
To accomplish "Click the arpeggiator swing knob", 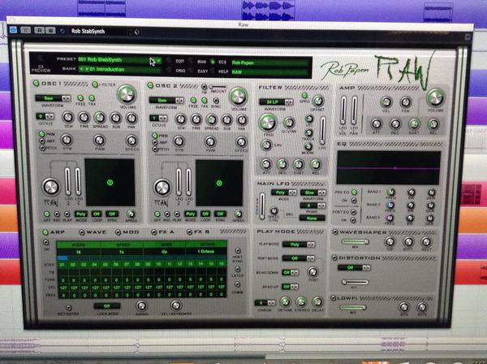I will pyautogui.click(x=141, y=305).
